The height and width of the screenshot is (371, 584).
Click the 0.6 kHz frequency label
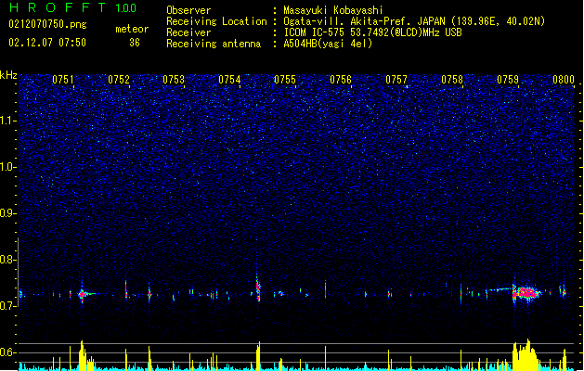[8, 352]
